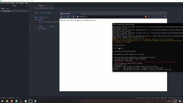Click the 'from flask import Flask' code line
183x103 pixels.
coord(44,8)
